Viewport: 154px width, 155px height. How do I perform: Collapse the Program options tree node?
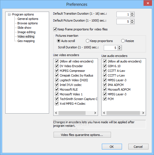(9, 15)
